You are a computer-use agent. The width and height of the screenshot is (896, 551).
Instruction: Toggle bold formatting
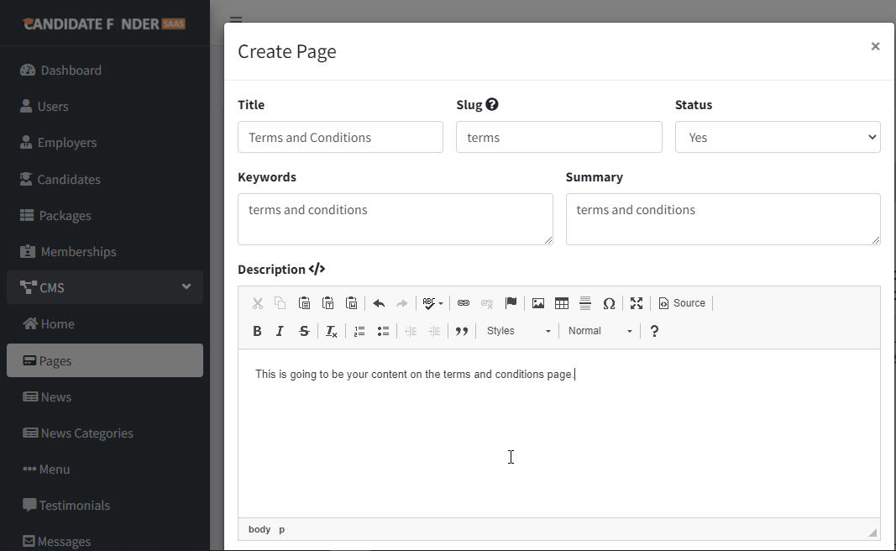tap(257, 331)
